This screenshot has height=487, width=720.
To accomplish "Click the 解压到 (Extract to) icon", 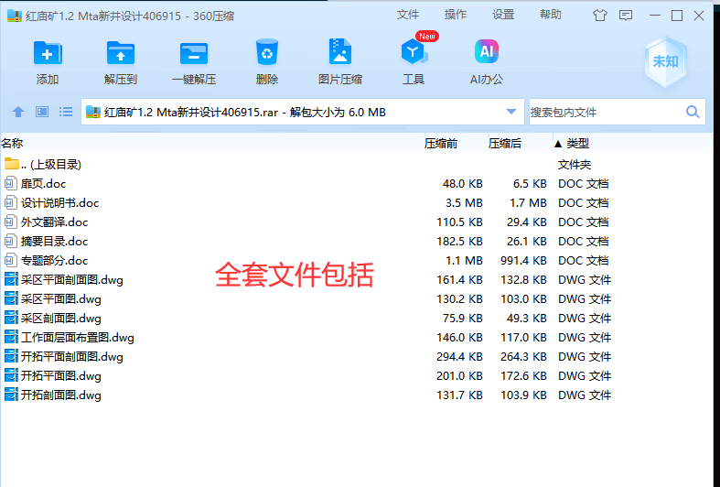I will point(121,52).
